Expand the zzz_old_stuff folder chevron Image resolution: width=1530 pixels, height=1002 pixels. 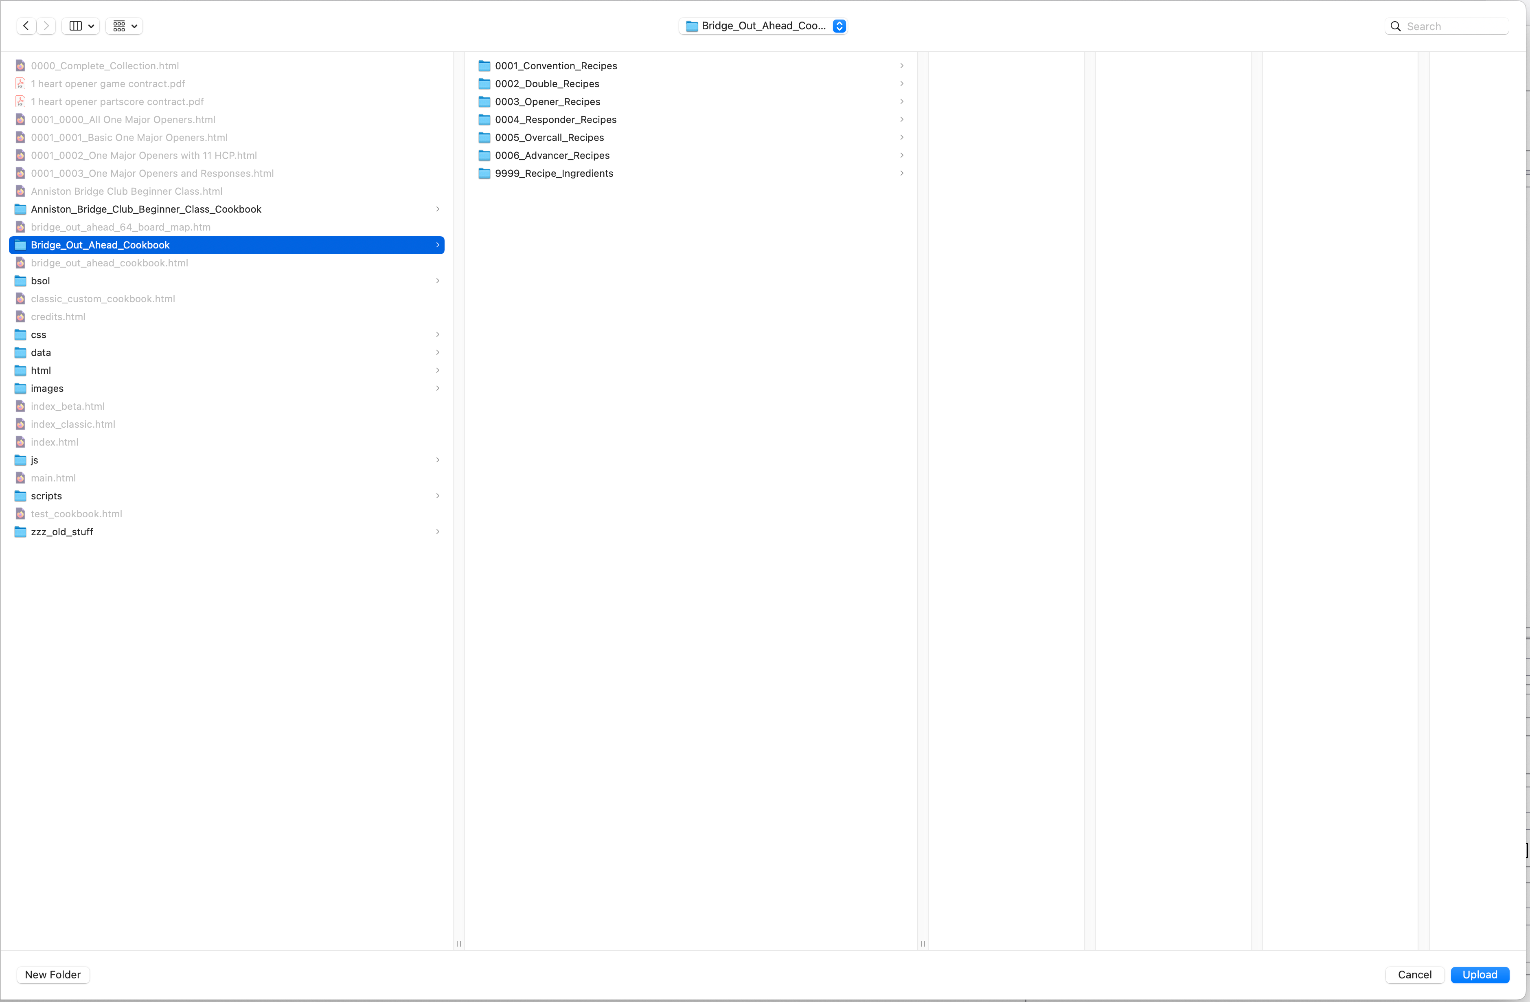point(438,532)
